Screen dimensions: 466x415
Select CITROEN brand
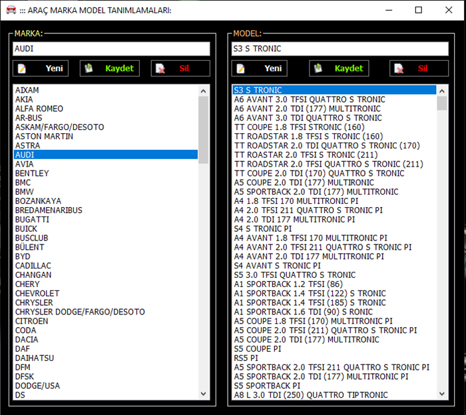point(106,321)
